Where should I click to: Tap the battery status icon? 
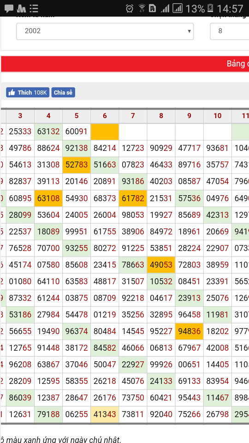210,8
